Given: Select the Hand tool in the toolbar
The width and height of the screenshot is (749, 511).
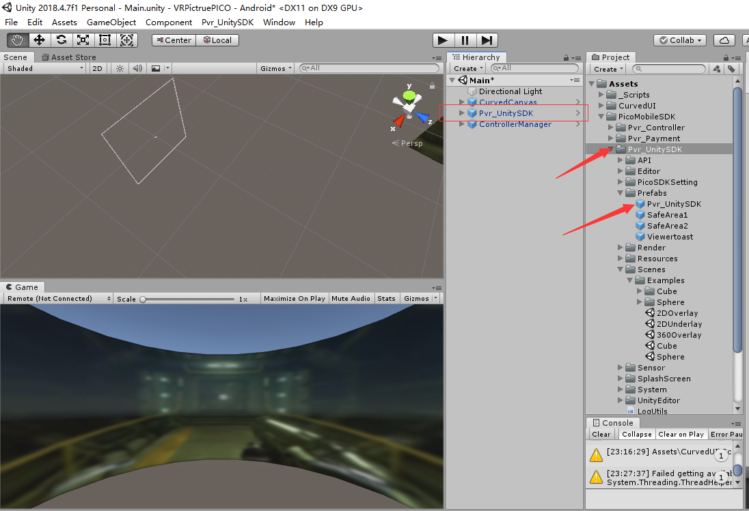Looking at the screenshot, I should (x=17, y=40).
